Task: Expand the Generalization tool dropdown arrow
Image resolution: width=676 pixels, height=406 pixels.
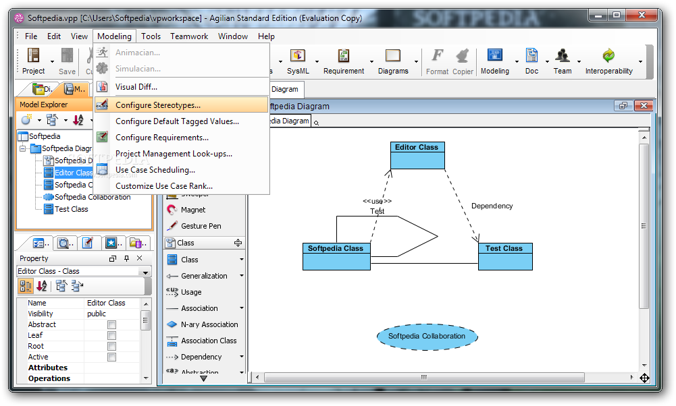Action: pyautogui.click(x=242, y=276)
